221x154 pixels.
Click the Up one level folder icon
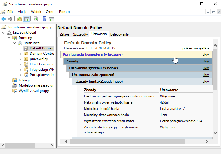[20, 19]
